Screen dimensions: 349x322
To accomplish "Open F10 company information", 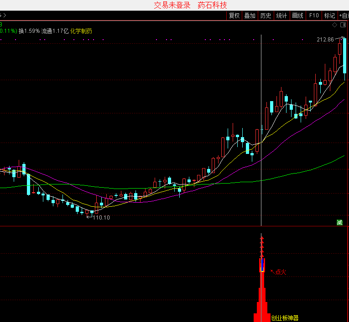I will [314, 15].
